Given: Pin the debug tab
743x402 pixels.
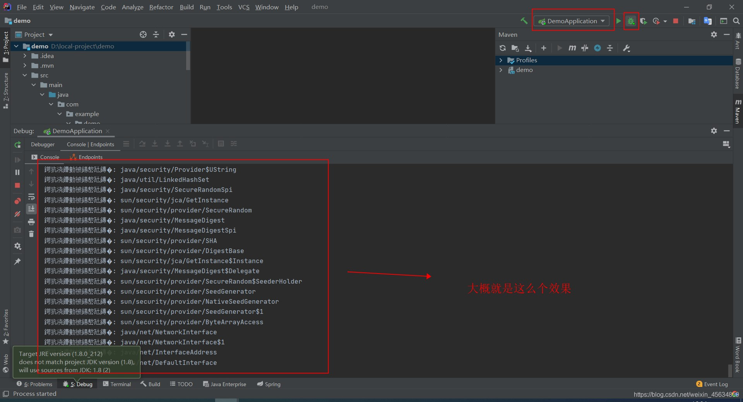Looking at the screenshot, I should point(17,262).
